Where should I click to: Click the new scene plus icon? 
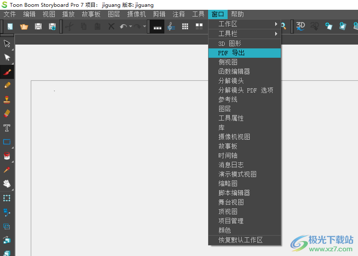click(x=342, y=26)
